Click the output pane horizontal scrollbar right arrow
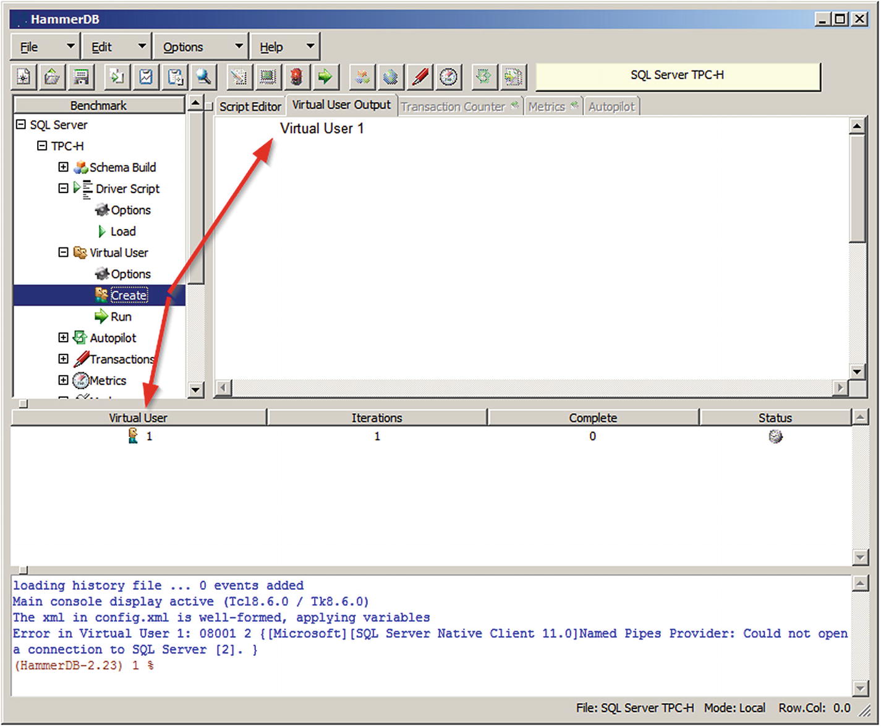Screen dimensions: 881x727 [x=840, y=388]
